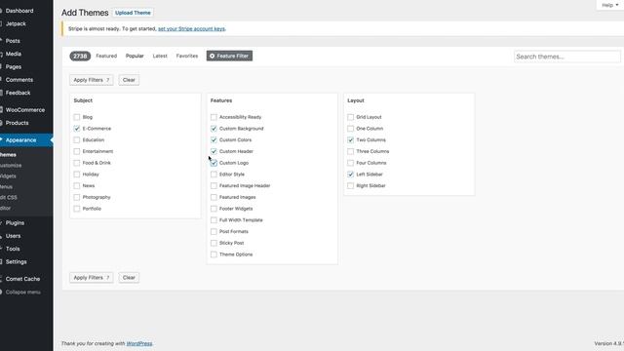Image resolution: width=624 pixels, height=351 pixels.
Task: Click the top Clear button
Action: (x=129, y=80)
